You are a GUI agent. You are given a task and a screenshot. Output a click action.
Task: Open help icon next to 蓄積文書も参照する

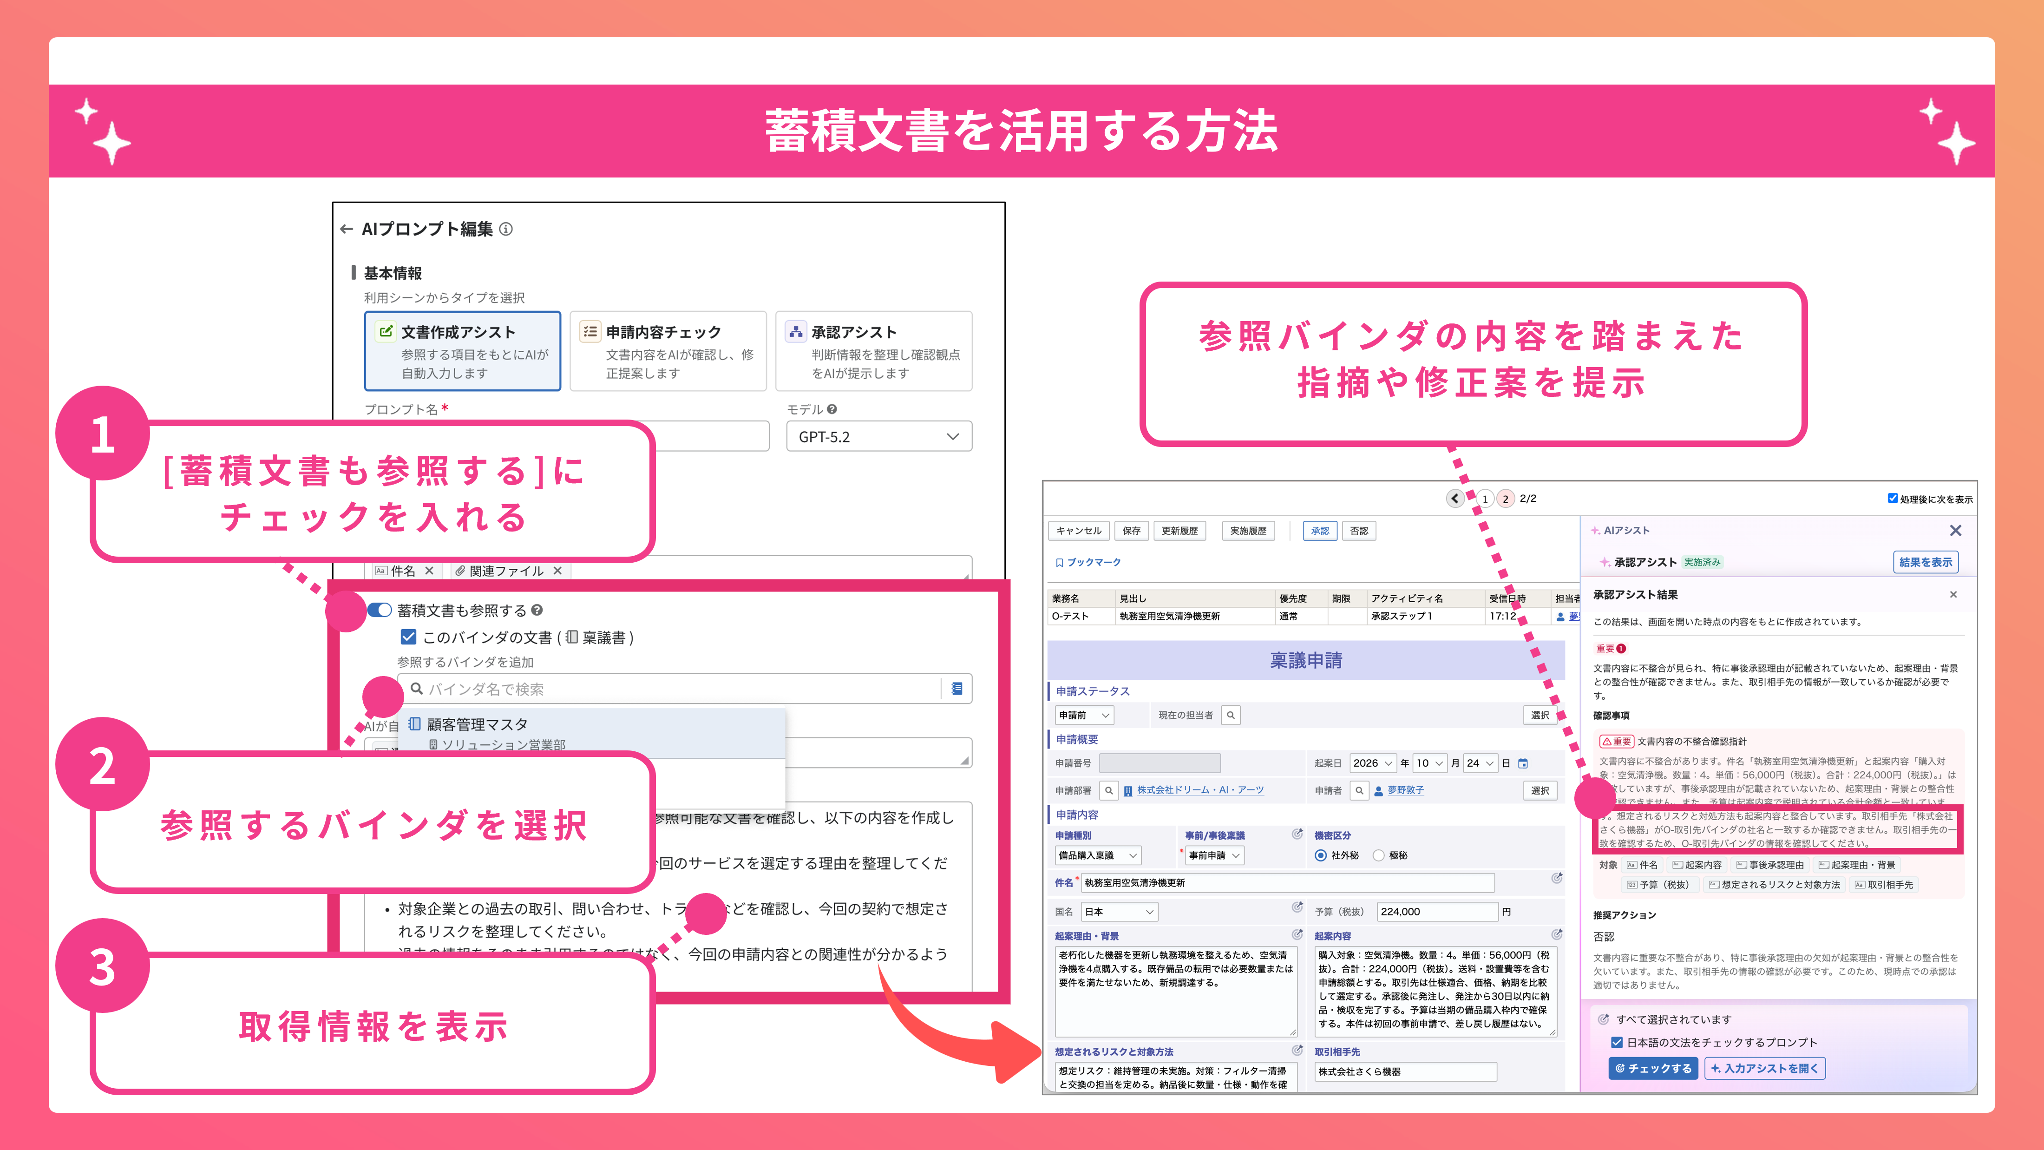coord(537,611)
